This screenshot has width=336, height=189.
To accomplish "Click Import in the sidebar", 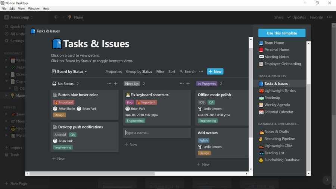I will point(14,148).
